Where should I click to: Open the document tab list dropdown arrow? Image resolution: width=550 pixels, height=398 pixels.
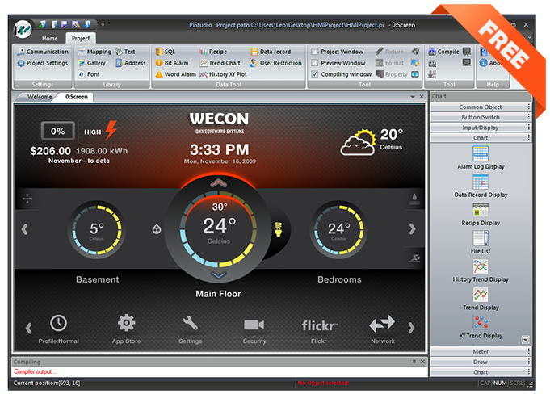(x=413, y=96)
